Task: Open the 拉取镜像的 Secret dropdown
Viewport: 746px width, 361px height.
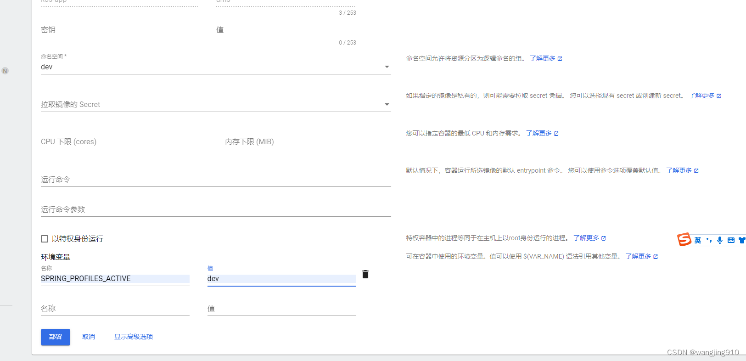Action: click(216, 105)
